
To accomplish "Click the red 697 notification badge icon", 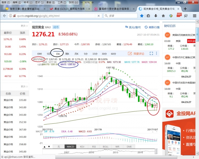I will pyautogui.click(x=179, y=15).
